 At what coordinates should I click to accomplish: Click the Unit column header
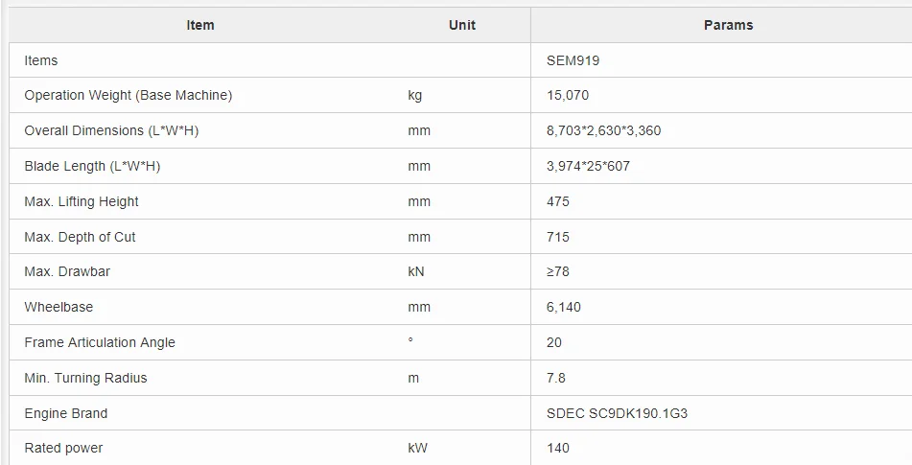click(x=462, y=25)
